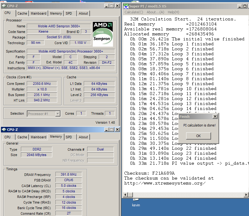Open the About...(A) menu in Super PI
This screenshot has height=216, width=249.
point(155,12)
